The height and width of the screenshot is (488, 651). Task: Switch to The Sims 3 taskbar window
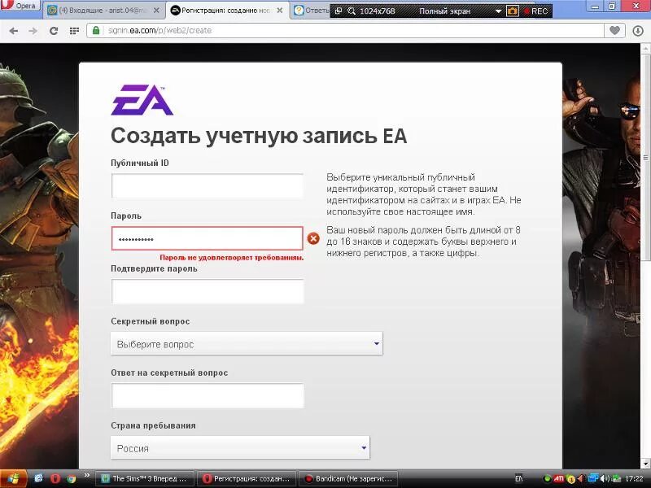pyautogui.click(x=145, y=478)
